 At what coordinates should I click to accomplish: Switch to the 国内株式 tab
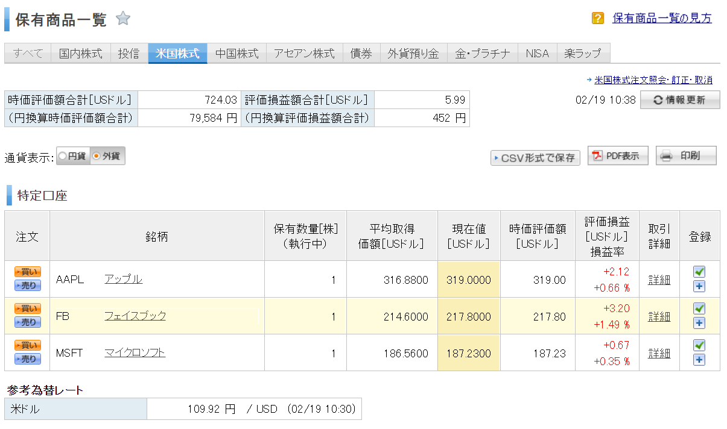(x=81, y=54)
